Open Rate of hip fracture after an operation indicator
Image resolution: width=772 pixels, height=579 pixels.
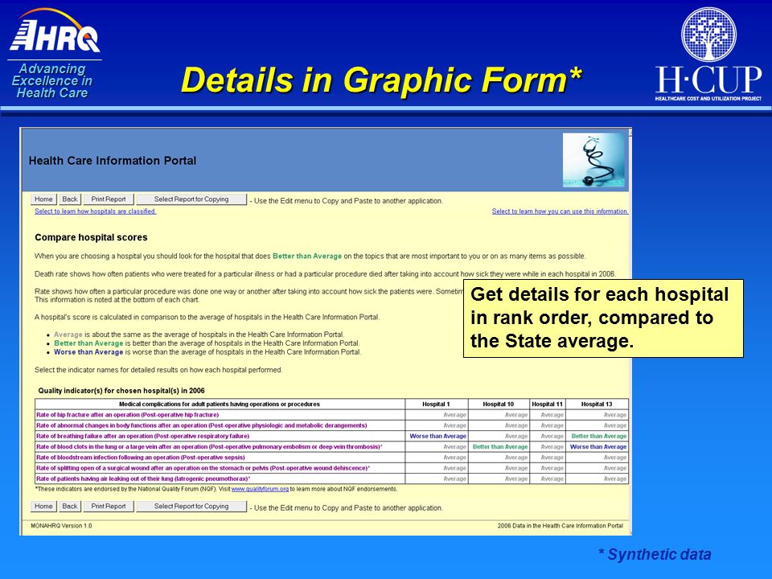click(x=128, y=415)
